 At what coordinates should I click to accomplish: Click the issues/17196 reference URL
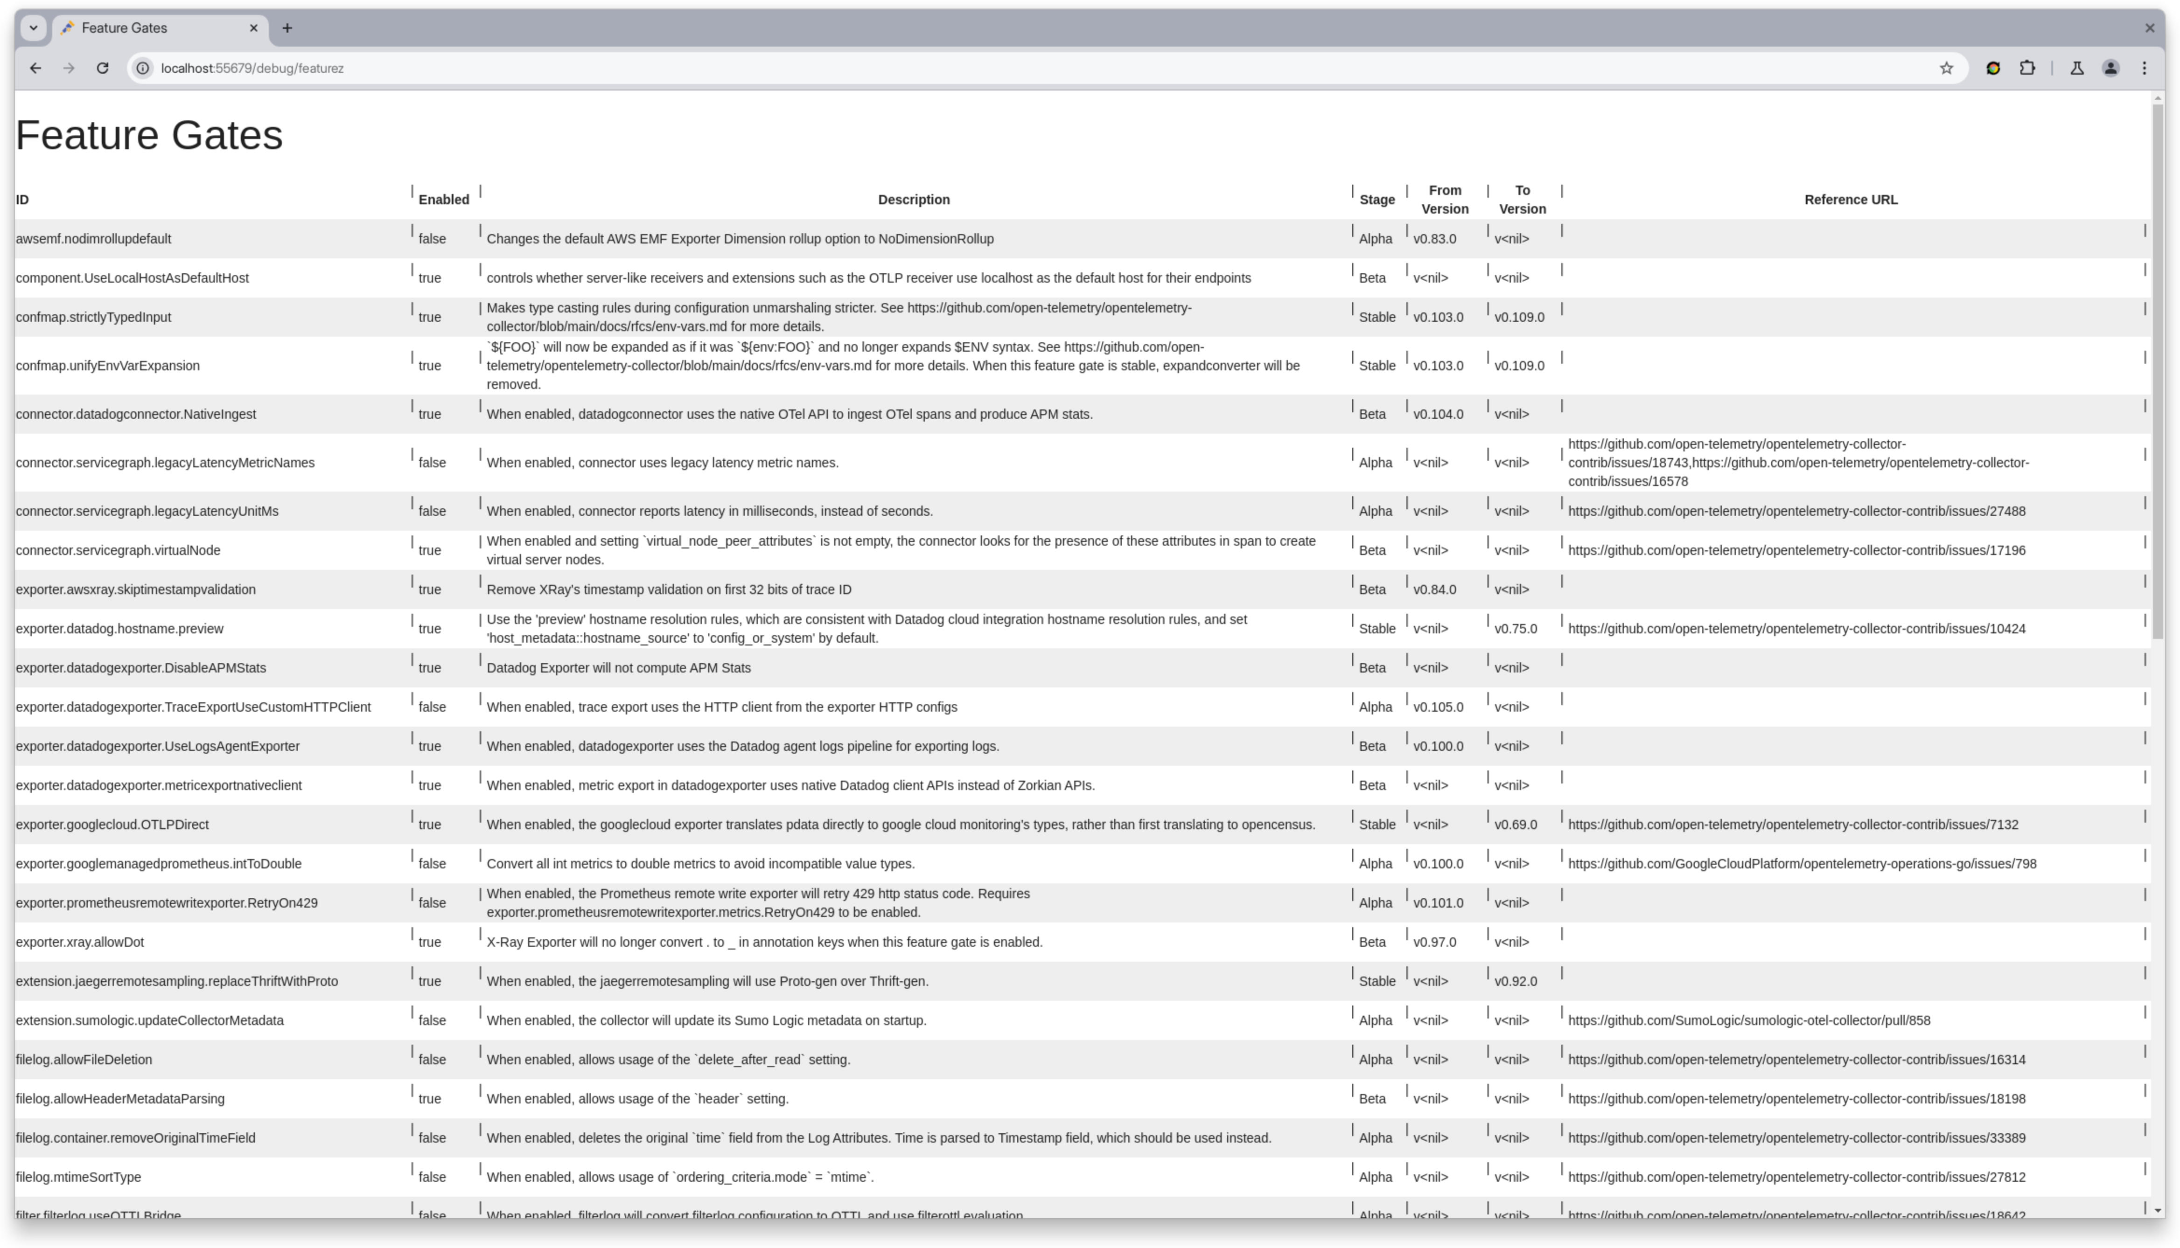pyautogui.click(x=1796, y=551)
